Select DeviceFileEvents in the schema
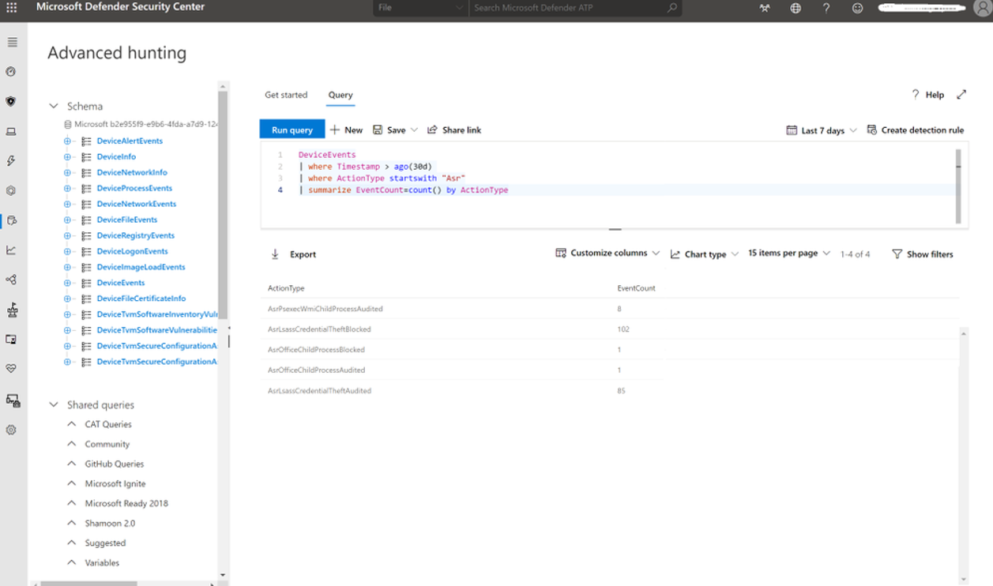Screen dimensions: 993x586 [127, 220]
